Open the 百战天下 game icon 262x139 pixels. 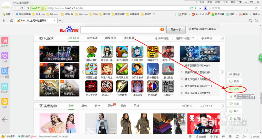(107, 87)
